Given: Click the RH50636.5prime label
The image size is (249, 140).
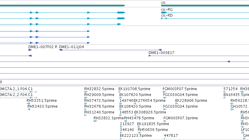Looking at the screenshot, I should (153, 130).
